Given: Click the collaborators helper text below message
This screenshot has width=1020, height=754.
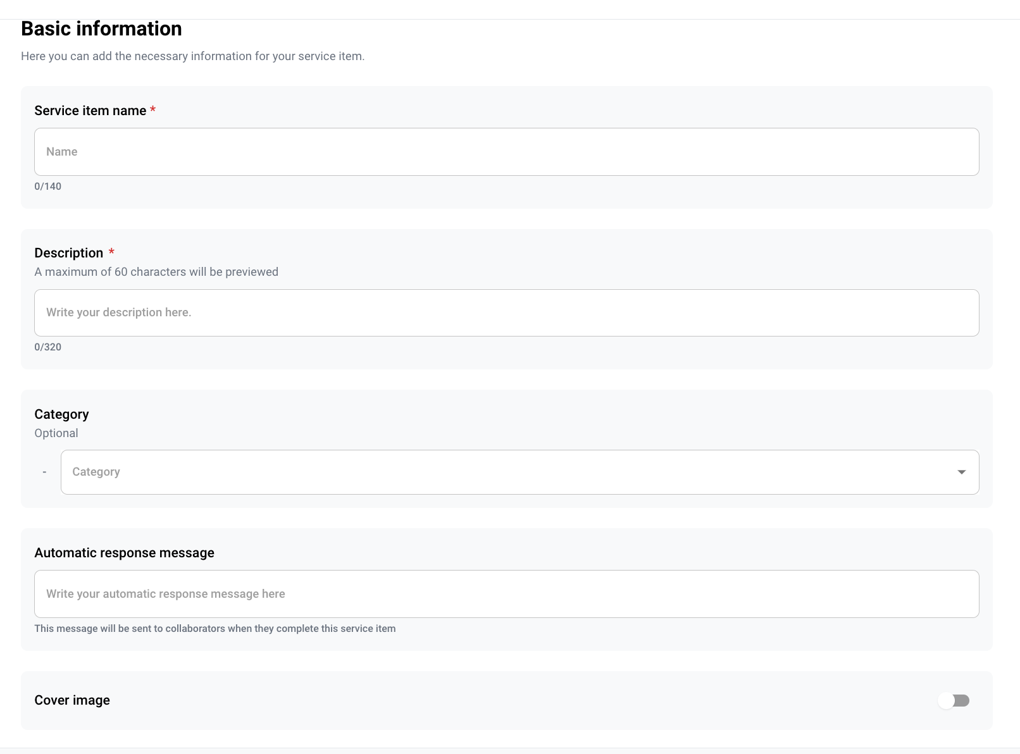Looking at the screenshot, I should tap(215, 629).
